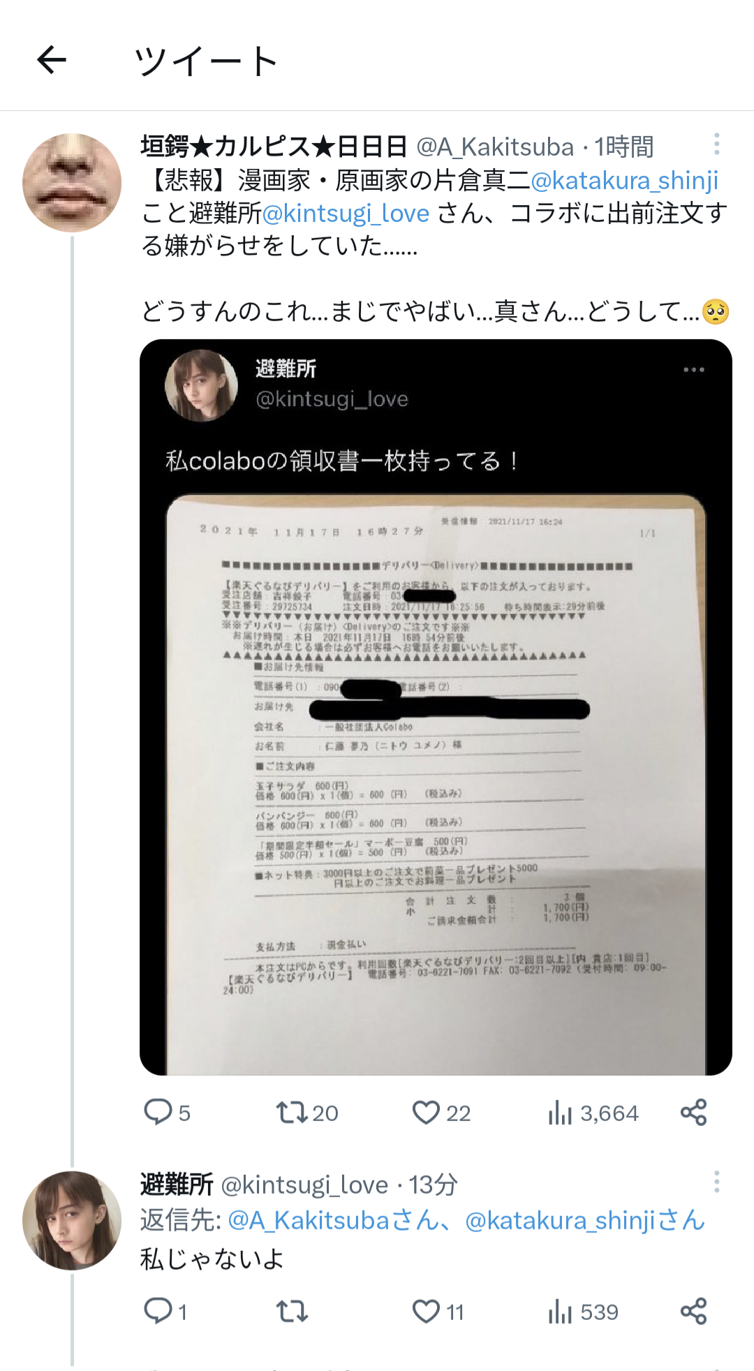754x1371 pixels.
Task: Like the reply with 11 likes
Action: click(426, 1312)
